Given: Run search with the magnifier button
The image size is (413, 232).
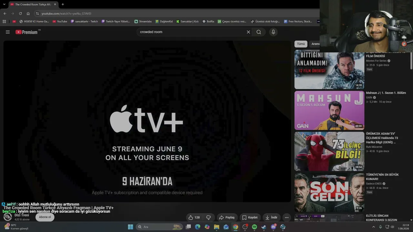Looking at the screenshot, I should [259, 32].
